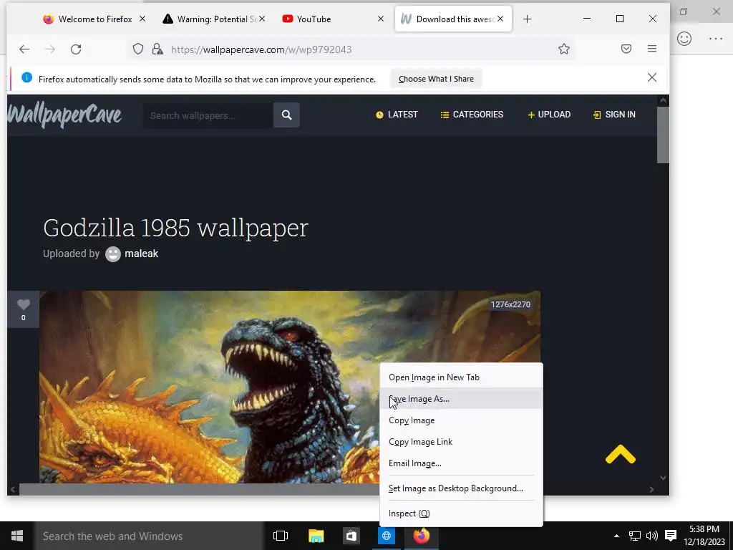
Task: Close the Warning: Potential Security tab
Action: point(262,19)
